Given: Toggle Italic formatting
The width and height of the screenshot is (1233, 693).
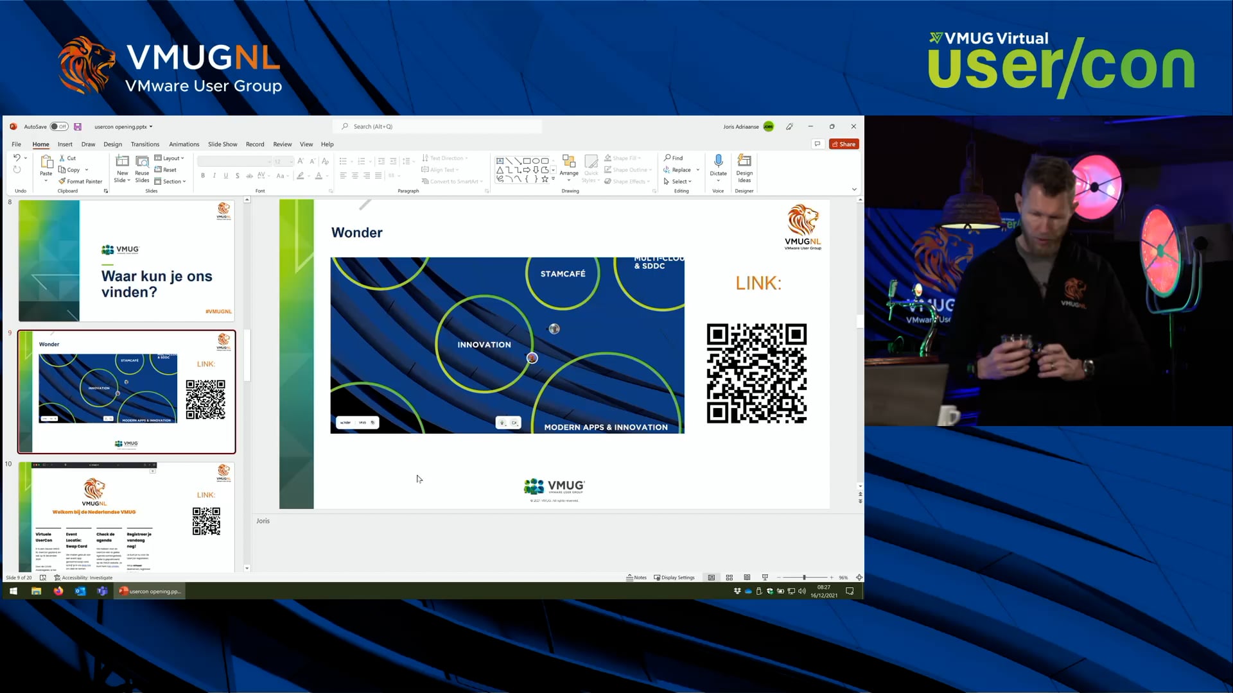Looking at the screenshot, I should pyautogui.click(x=214, y=175).
